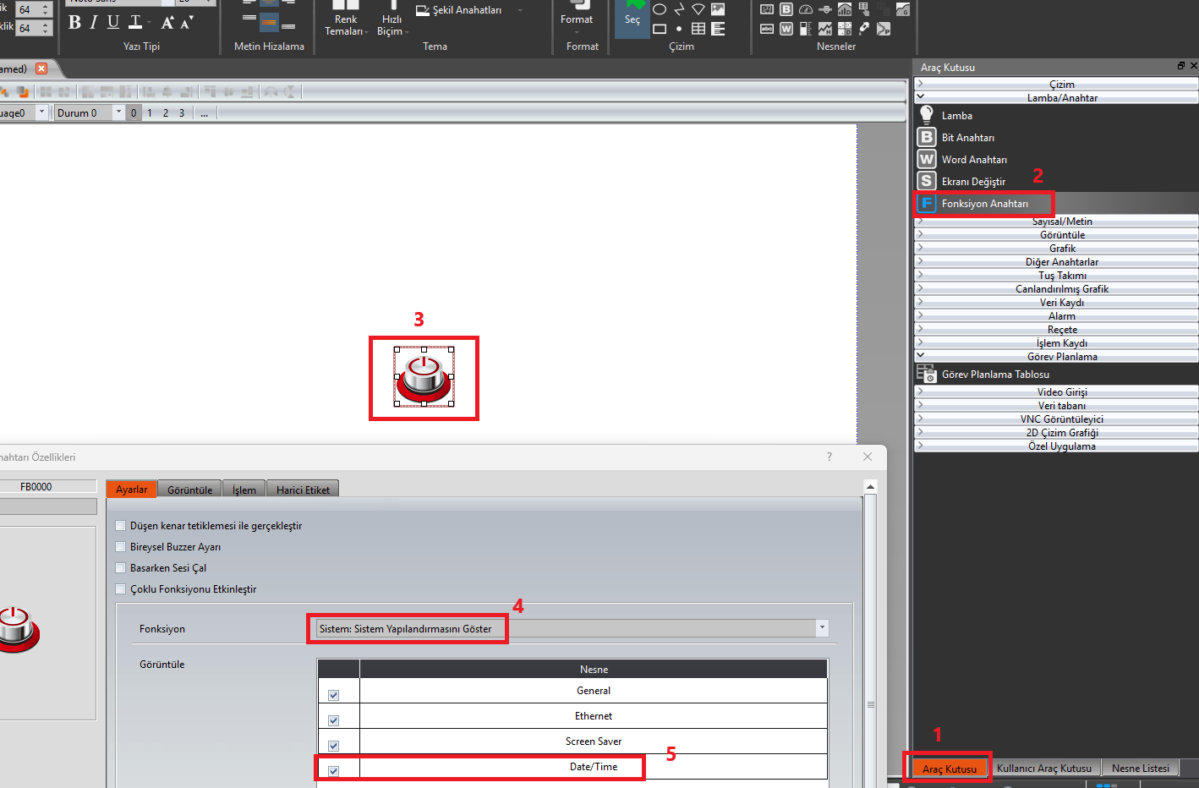Select the Lamba (lamp) tool icon

pos(927,115)
